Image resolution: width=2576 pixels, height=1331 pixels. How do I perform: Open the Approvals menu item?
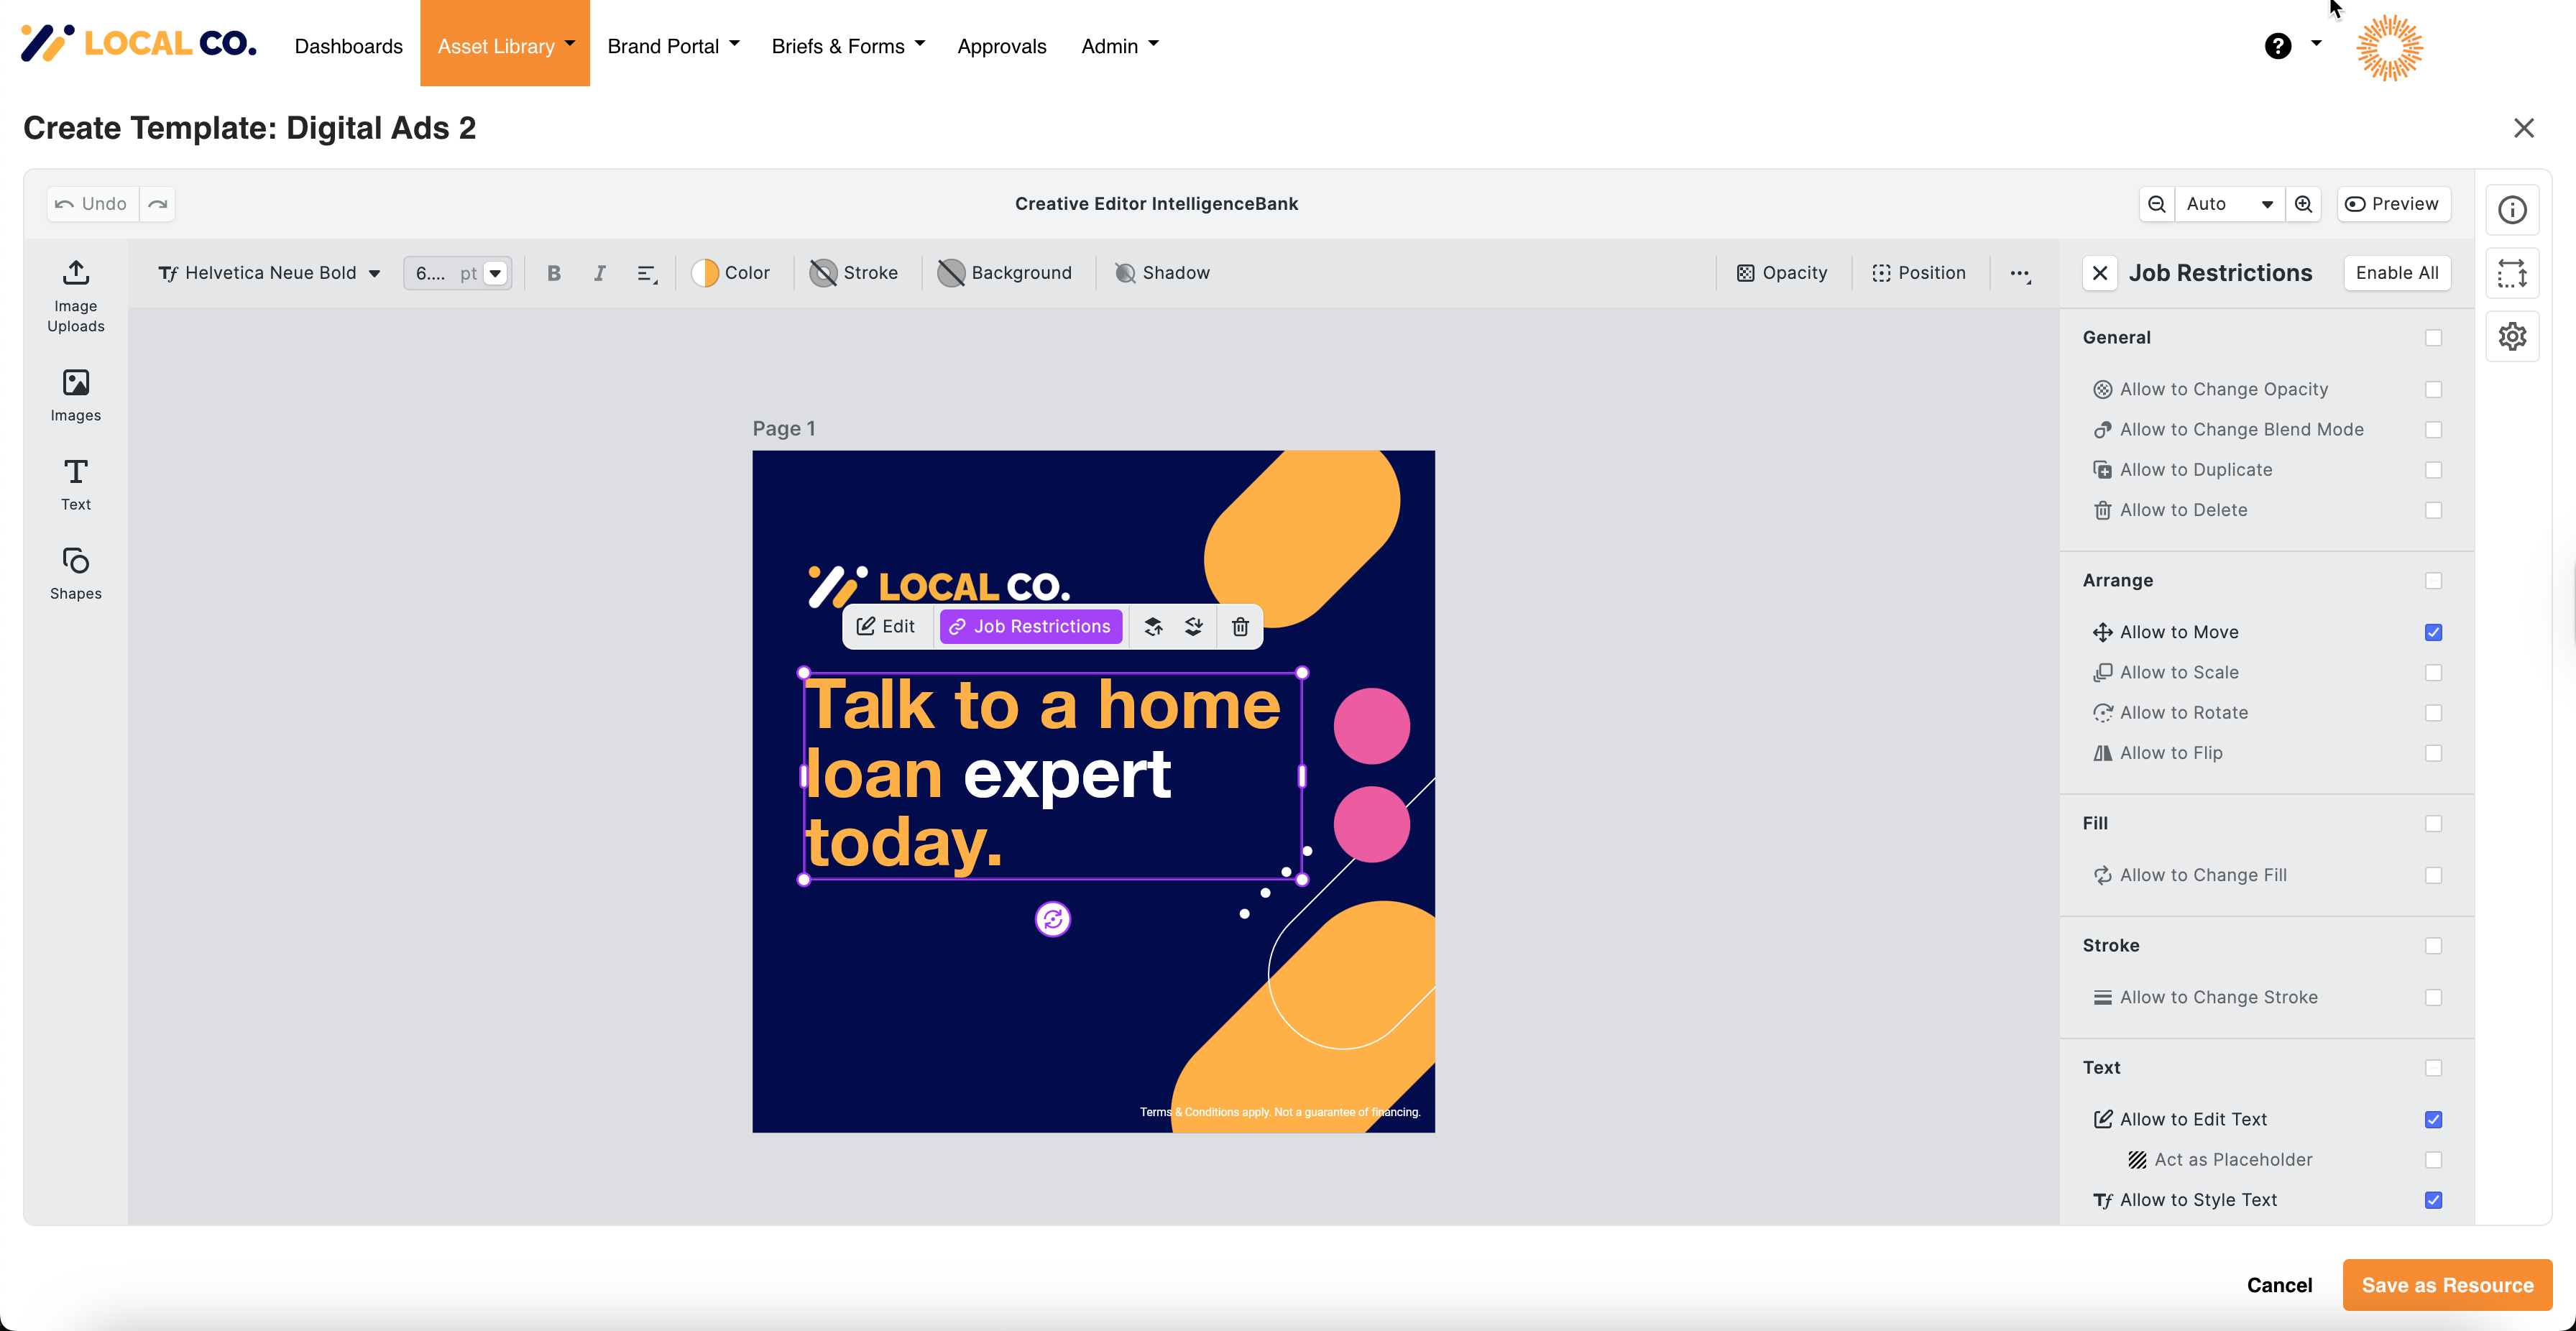pyautogui.click(x=1001, y=45)
